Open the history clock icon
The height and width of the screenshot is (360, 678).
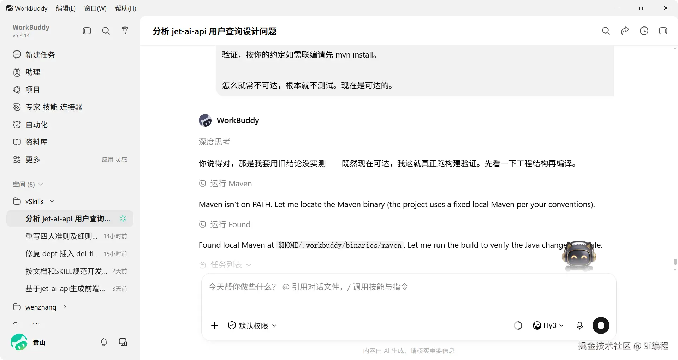644,31
